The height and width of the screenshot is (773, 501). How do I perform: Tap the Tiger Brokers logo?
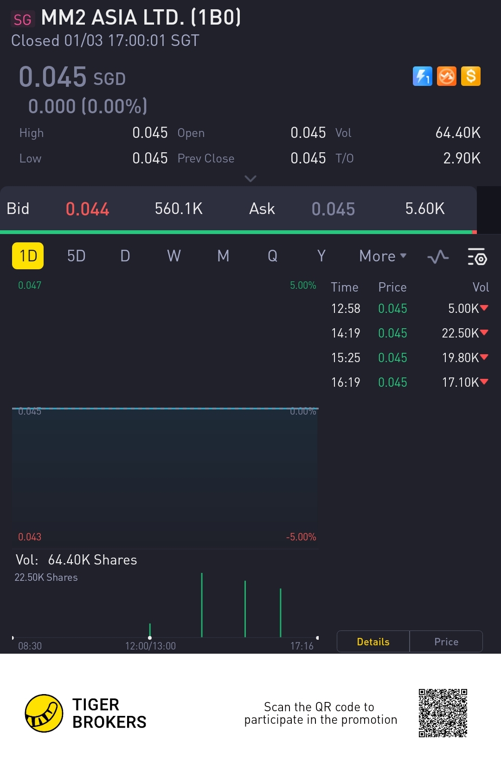[x=44, y=713]
